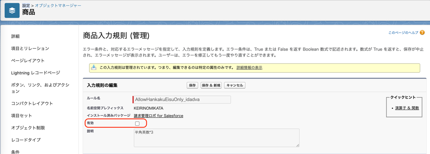The height and width of the screenshot is (154, 430).
Task: Click the download icon in yellow notice
Action: 94,68
